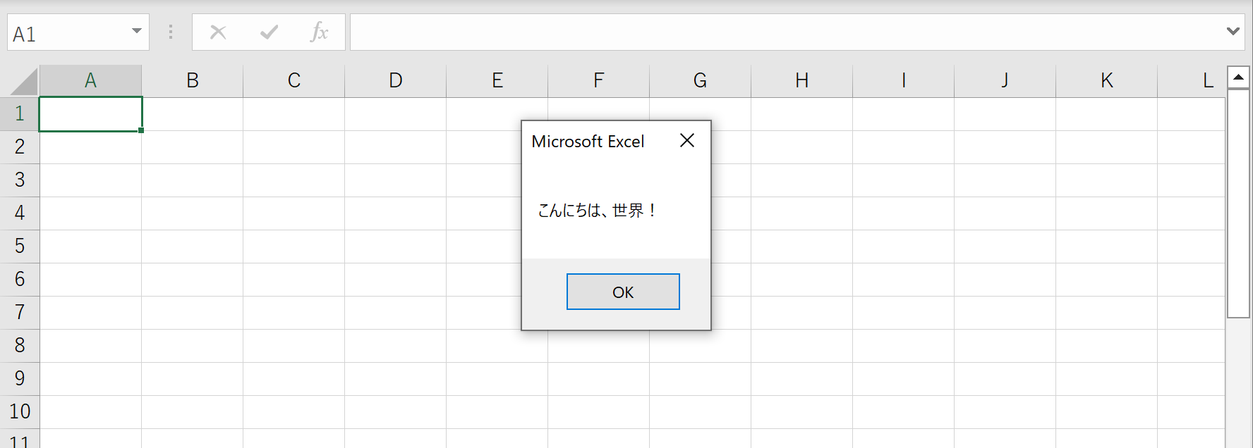The height and width of the screenshot is (448, 1253).
Task: Click OK in the Microsoft Excel dialog
Action: coord(623,292)
